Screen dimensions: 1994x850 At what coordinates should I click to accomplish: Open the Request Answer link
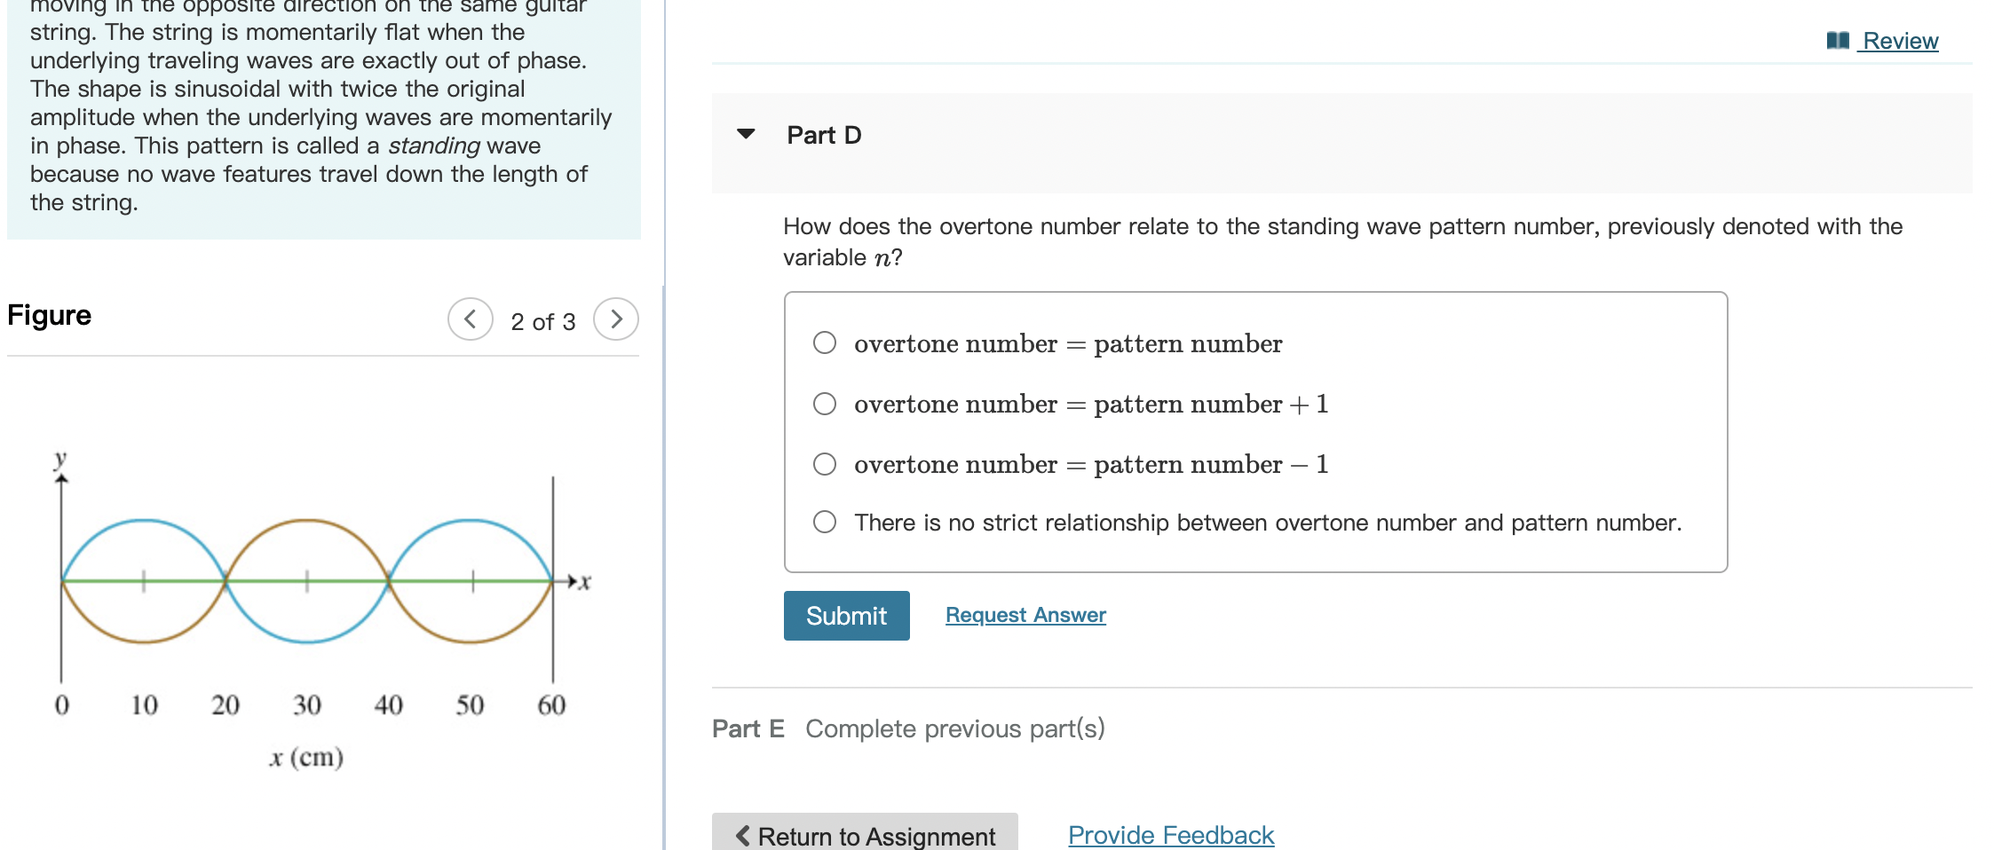[x=1025, y=614]
